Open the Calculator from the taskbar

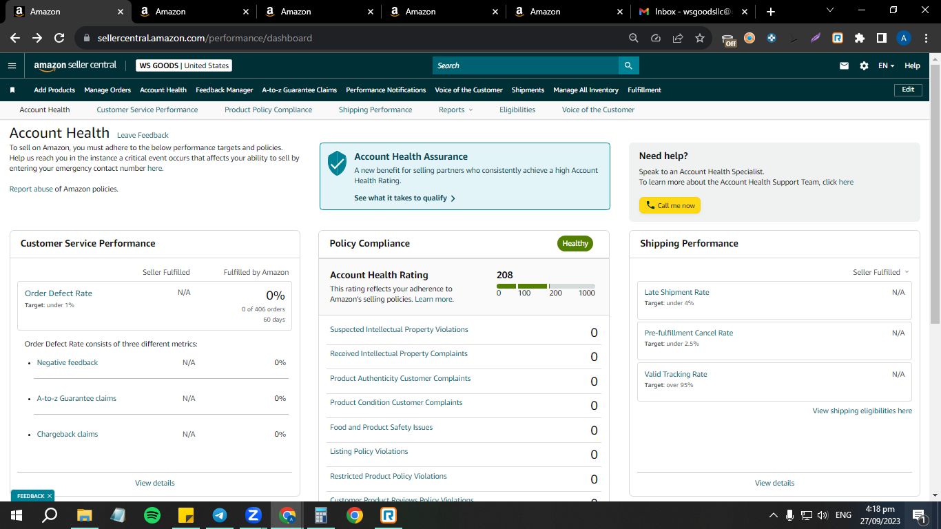tap(320, 515)
